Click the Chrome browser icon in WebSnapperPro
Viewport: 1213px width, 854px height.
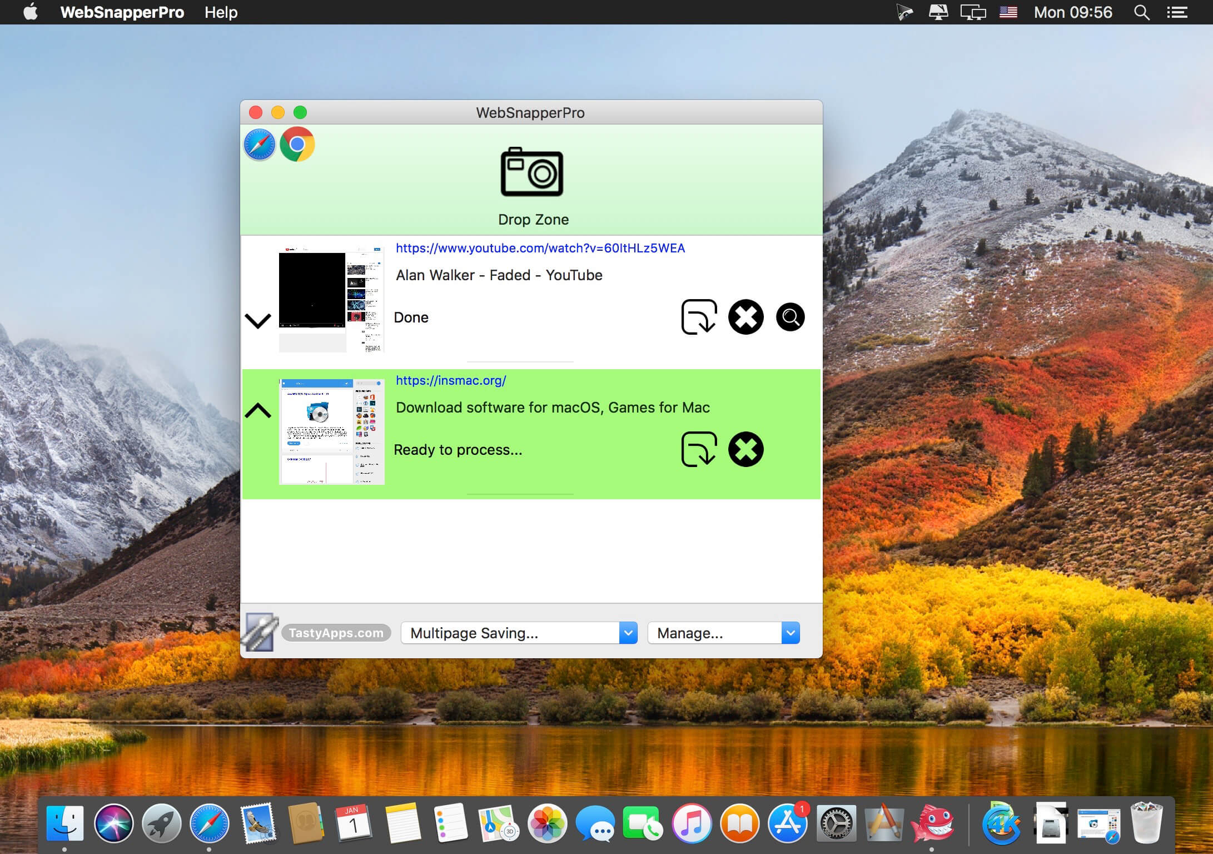pos(297,145)
